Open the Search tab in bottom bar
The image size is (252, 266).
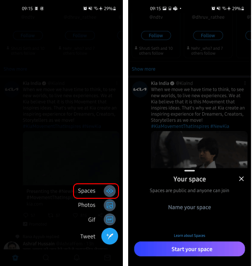click(46, 258)
